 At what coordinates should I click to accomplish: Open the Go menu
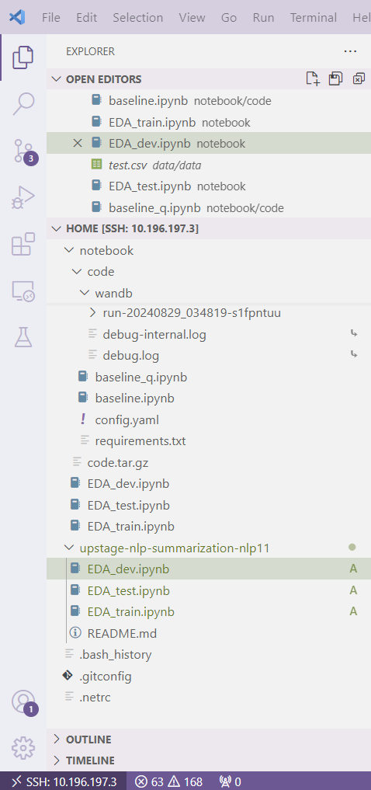(x=229, y=18)
